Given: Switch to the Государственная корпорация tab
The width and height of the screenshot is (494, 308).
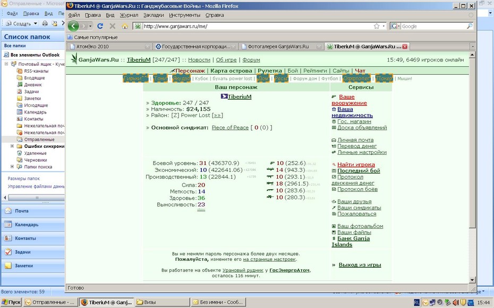Looking at the screenshot, I should pos(195,47).
